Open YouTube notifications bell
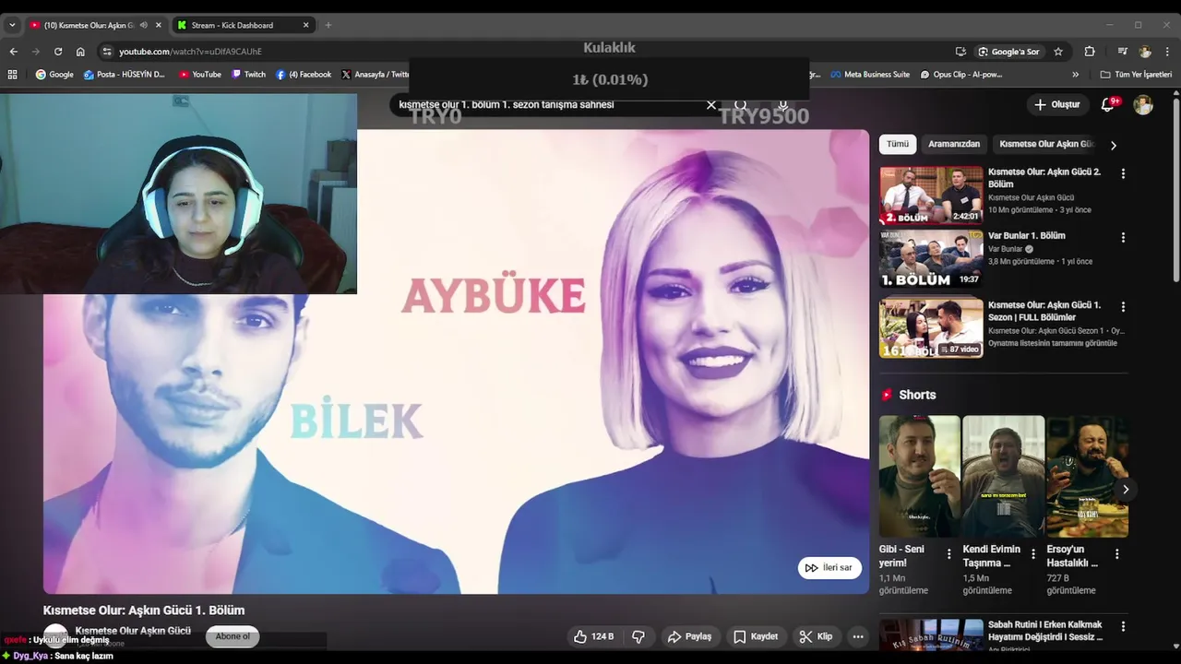This screenshot has height=664, width=1181. point(1108,105)
